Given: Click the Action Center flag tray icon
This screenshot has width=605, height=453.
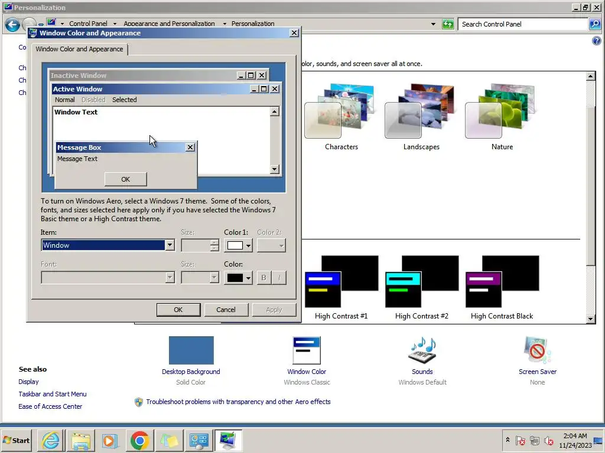Looking at the screenshot, I should pyautogui.click(x=520, y=440).
